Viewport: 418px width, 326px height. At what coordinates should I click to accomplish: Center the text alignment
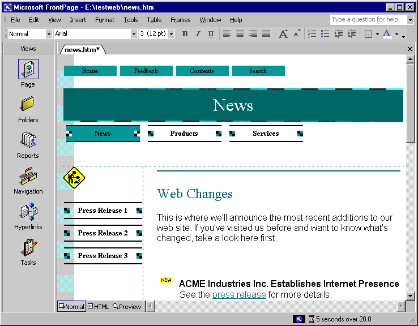tap(240, 34)
